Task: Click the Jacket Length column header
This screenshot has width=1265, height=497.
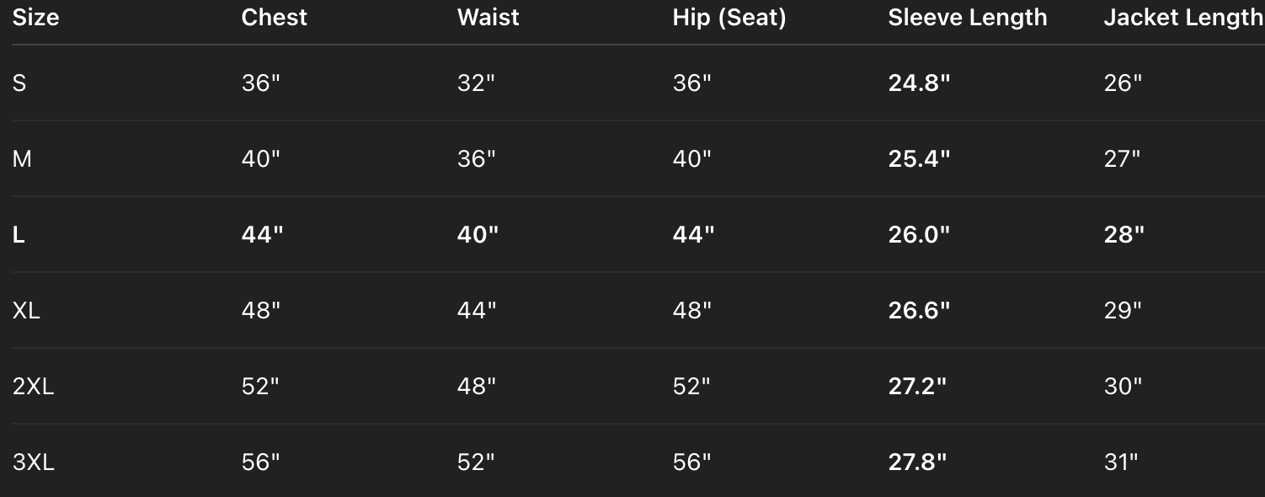Action: [1182, 18]
